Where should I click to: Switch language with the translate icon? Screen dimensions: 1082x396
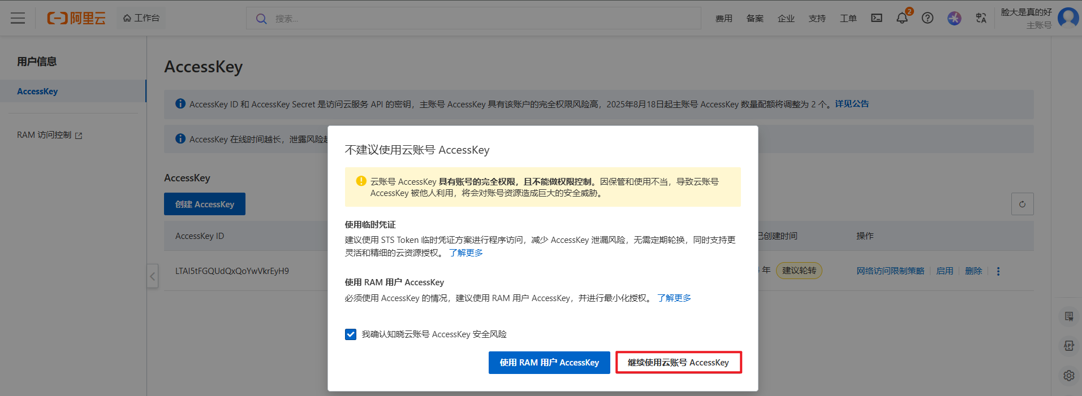point(981,18)
